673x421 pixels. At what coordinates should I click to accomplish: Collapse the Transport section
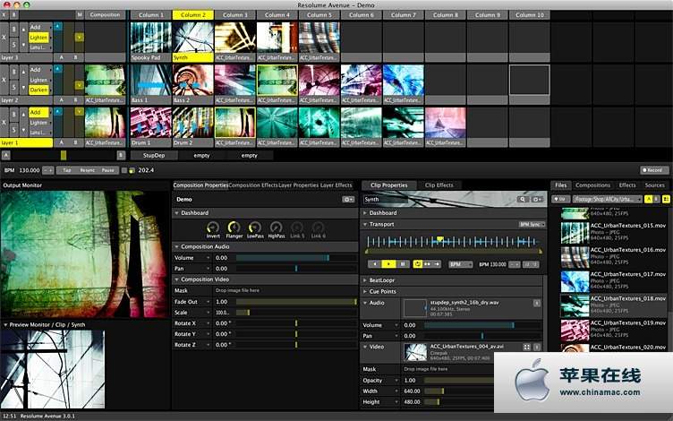pyautogui.click(x=365, y=224)
